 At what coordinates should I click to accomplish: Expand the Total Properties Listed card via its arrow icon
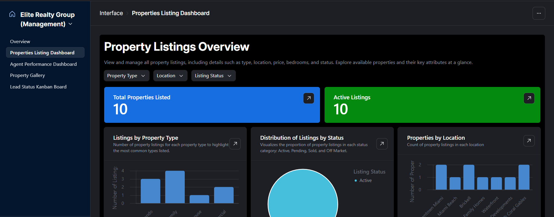(309, 98)
